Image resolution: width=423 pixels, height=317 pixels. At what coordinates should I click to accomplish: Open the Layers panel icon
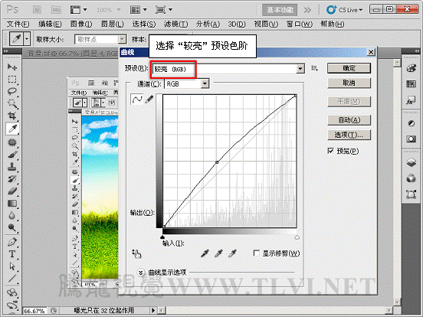point(411,162)
